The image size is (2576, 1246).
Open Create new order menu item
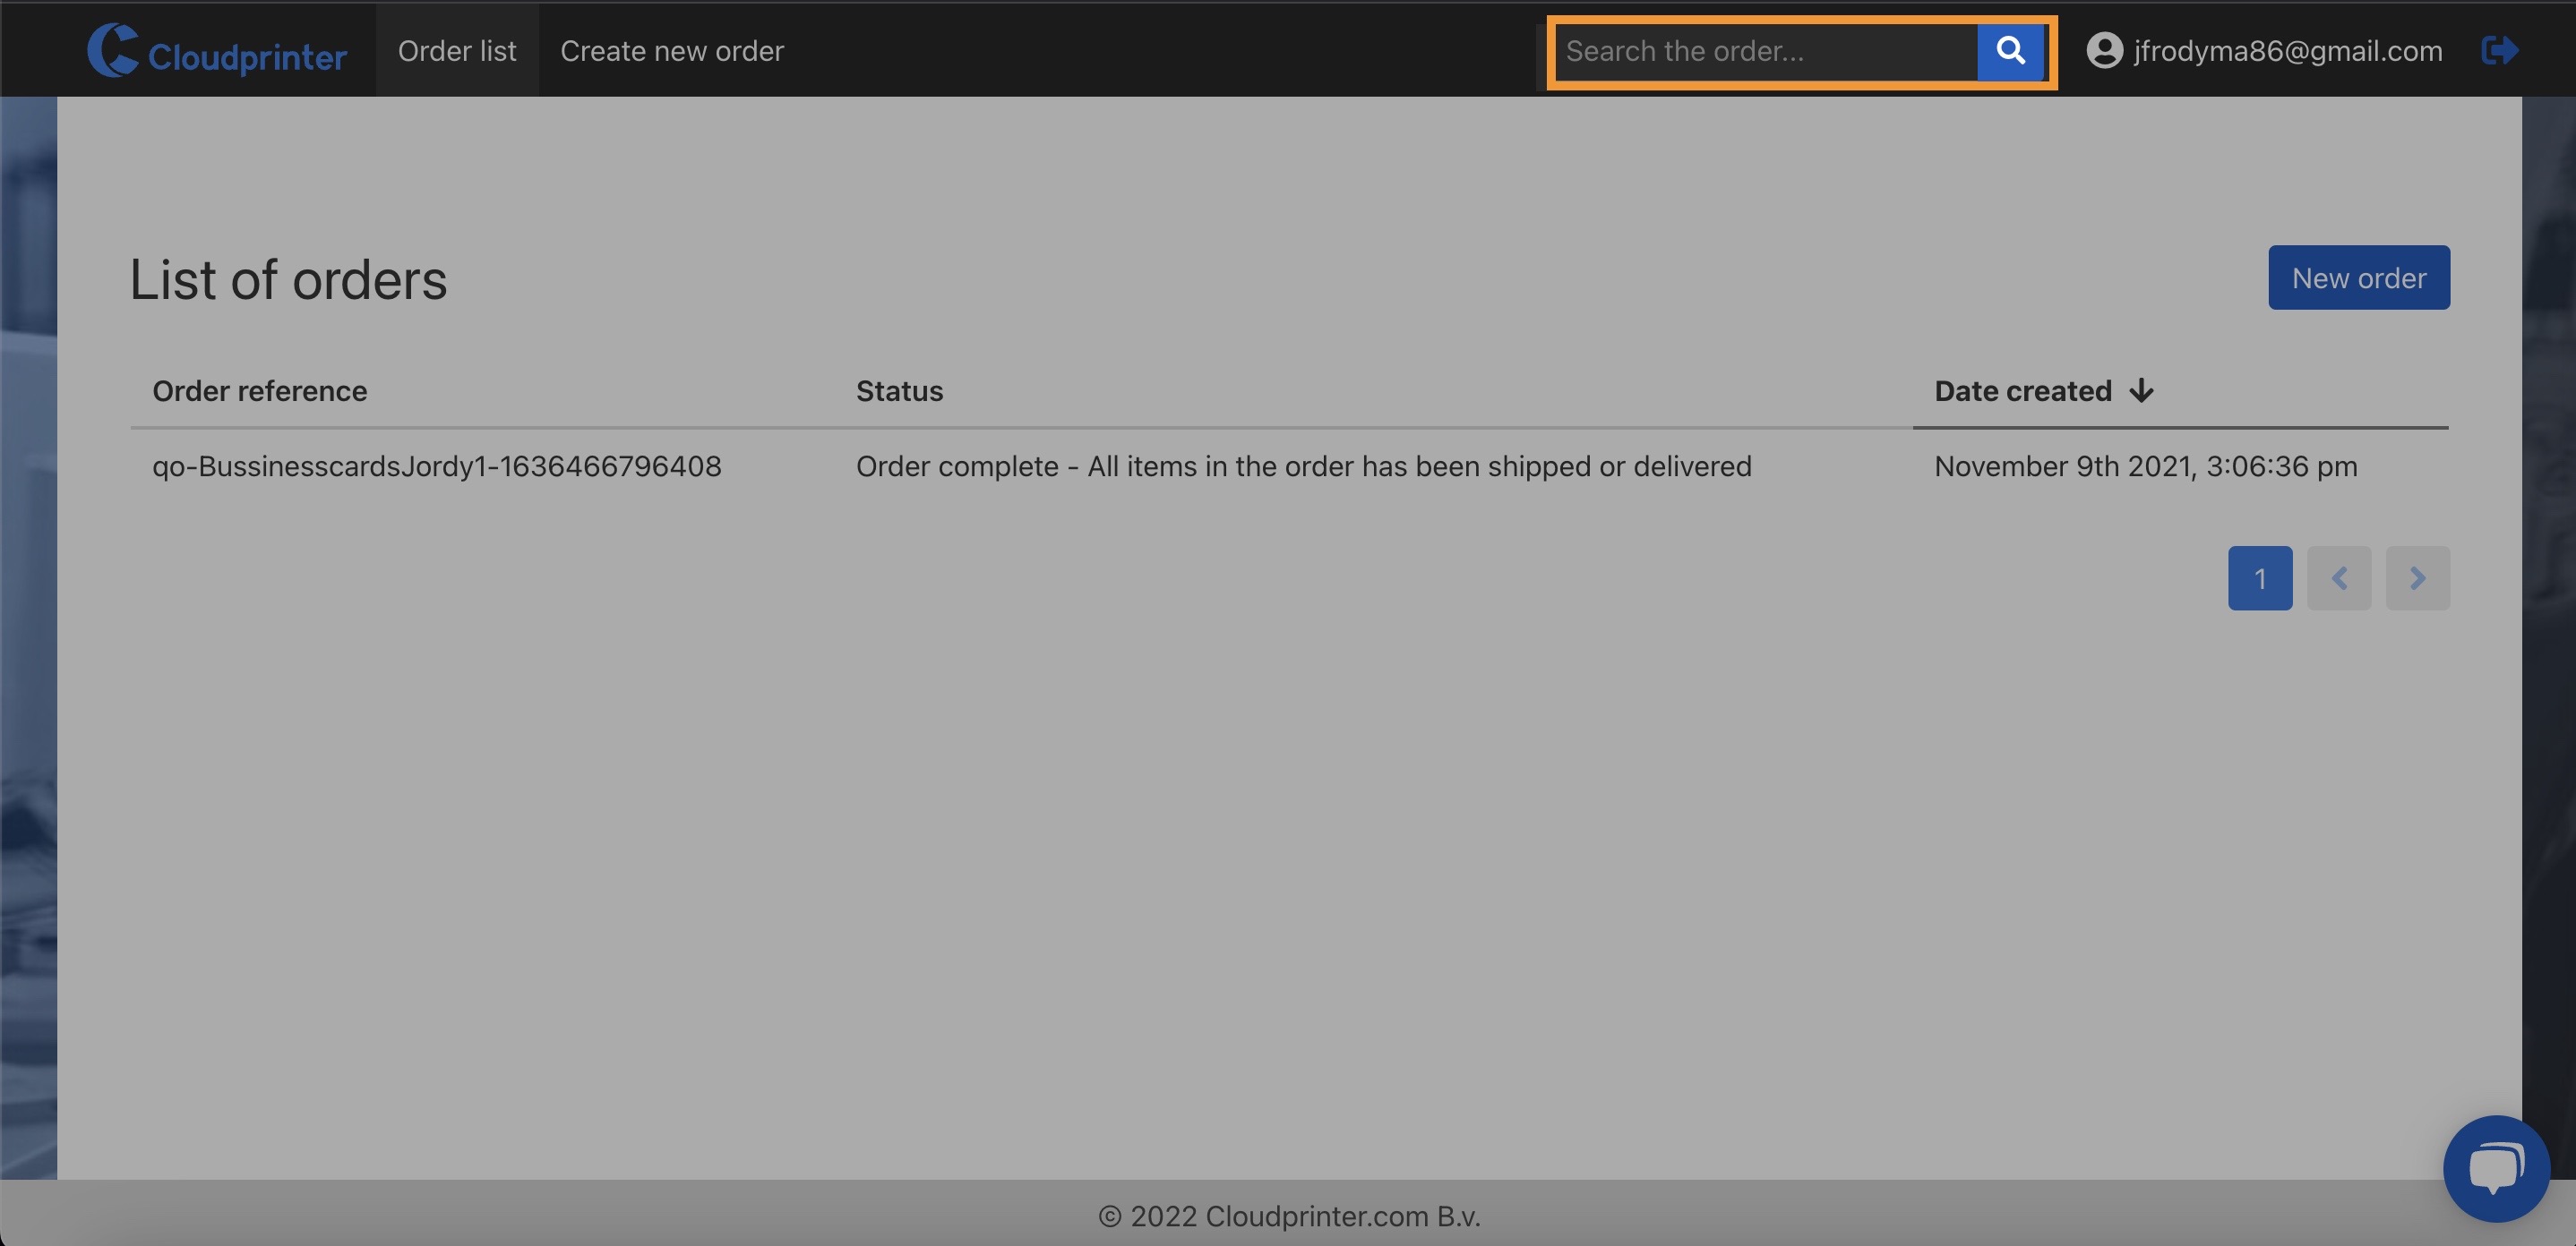point(672,51)
